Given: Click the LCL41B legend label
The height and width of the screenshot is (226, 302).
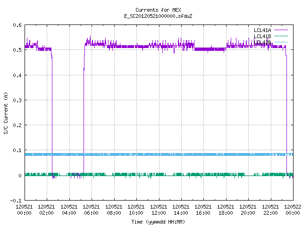Looking at the screenshot, I should (x=262, y=36).
